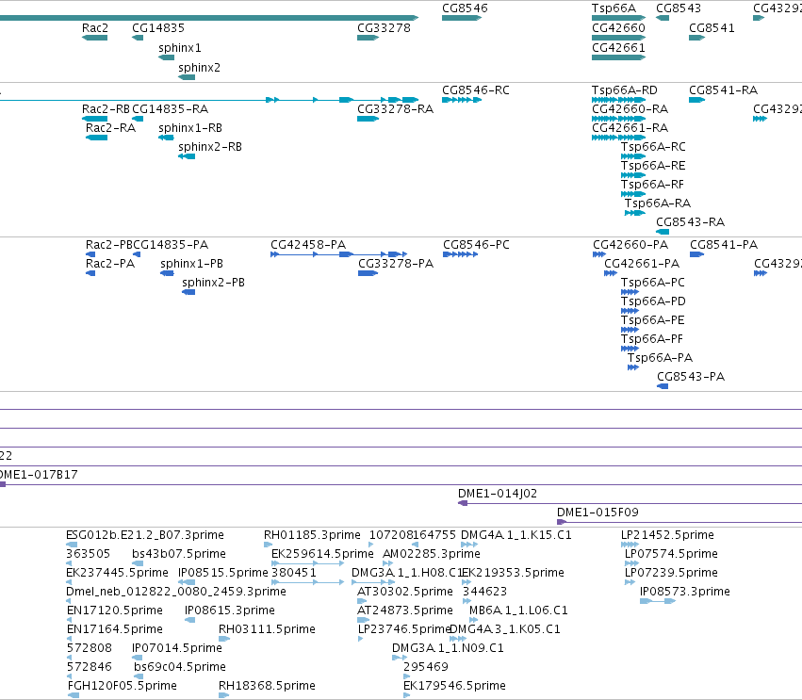Open the "Tsp66A-PE" protein feature

[653, 321]
